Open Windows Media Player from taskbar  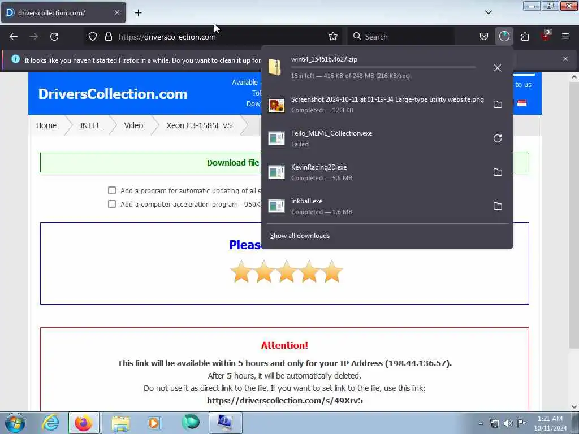154,423
